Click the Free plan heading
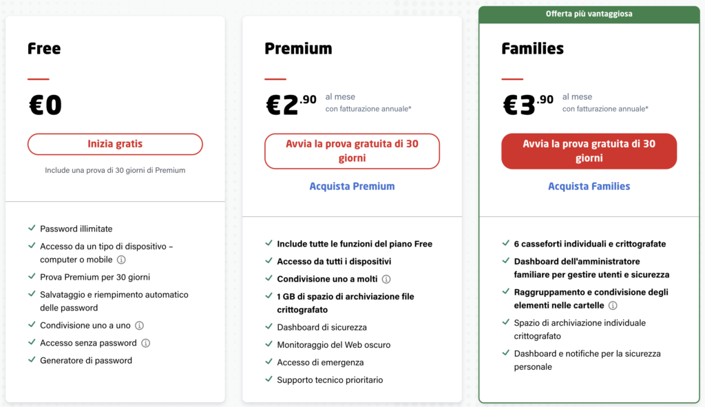 [x=44, y=49]
